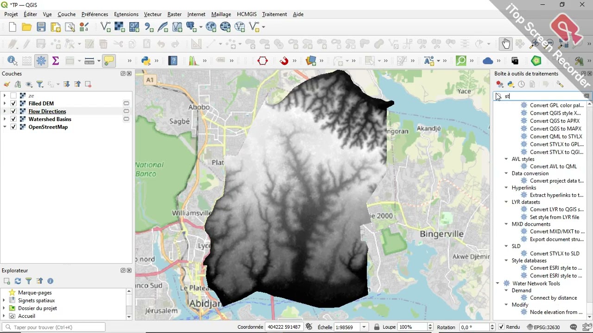
Task: Open the blue cloud plugin icon
Action: [x=488, y=61]
